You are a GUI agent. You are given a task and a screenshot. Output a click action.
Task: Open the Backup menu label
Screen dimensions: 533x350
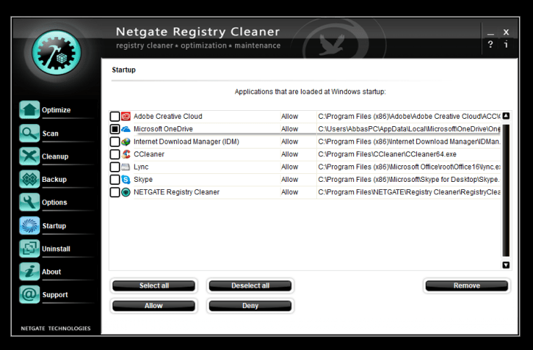pos(54,180)
